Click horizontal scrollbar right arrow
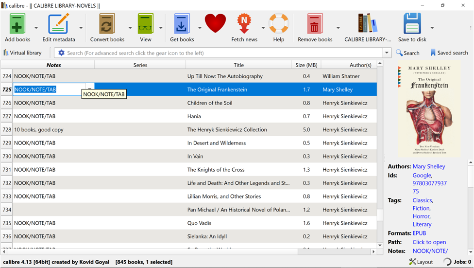The image size is (474, 268). [x=373, y=251]
